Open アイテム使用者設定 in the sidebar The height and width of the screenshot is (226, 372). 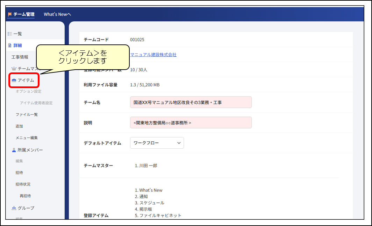pyautogui.click(x=36, y=103)
